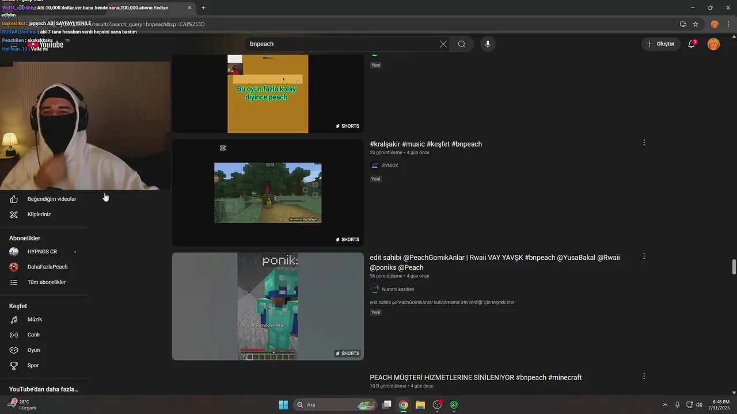Click the gaming controller icon
The height and width of the screenshot is (414, 737).
[14, 350]
